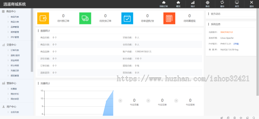Screen dimensions: 259x119
Task: Open 订单列表 in the sidebar
Action: coord(15,50)
